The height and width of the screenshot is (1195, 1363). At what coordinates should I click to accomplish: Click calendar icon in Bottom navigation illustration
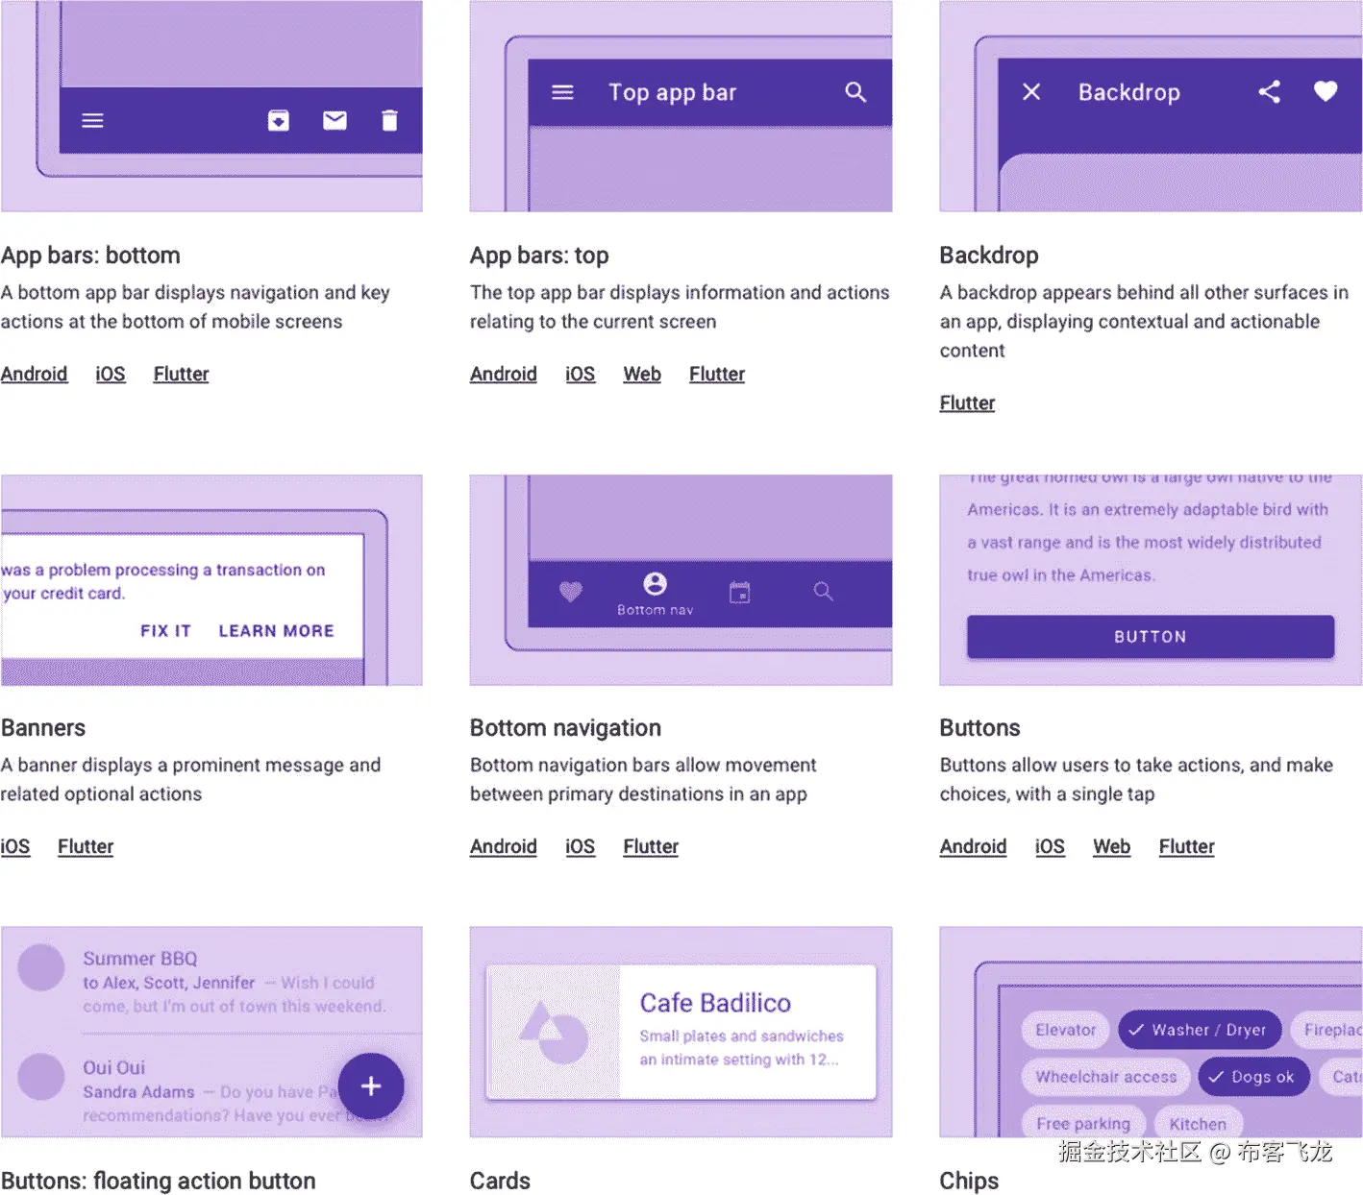(x=739, y=593)
